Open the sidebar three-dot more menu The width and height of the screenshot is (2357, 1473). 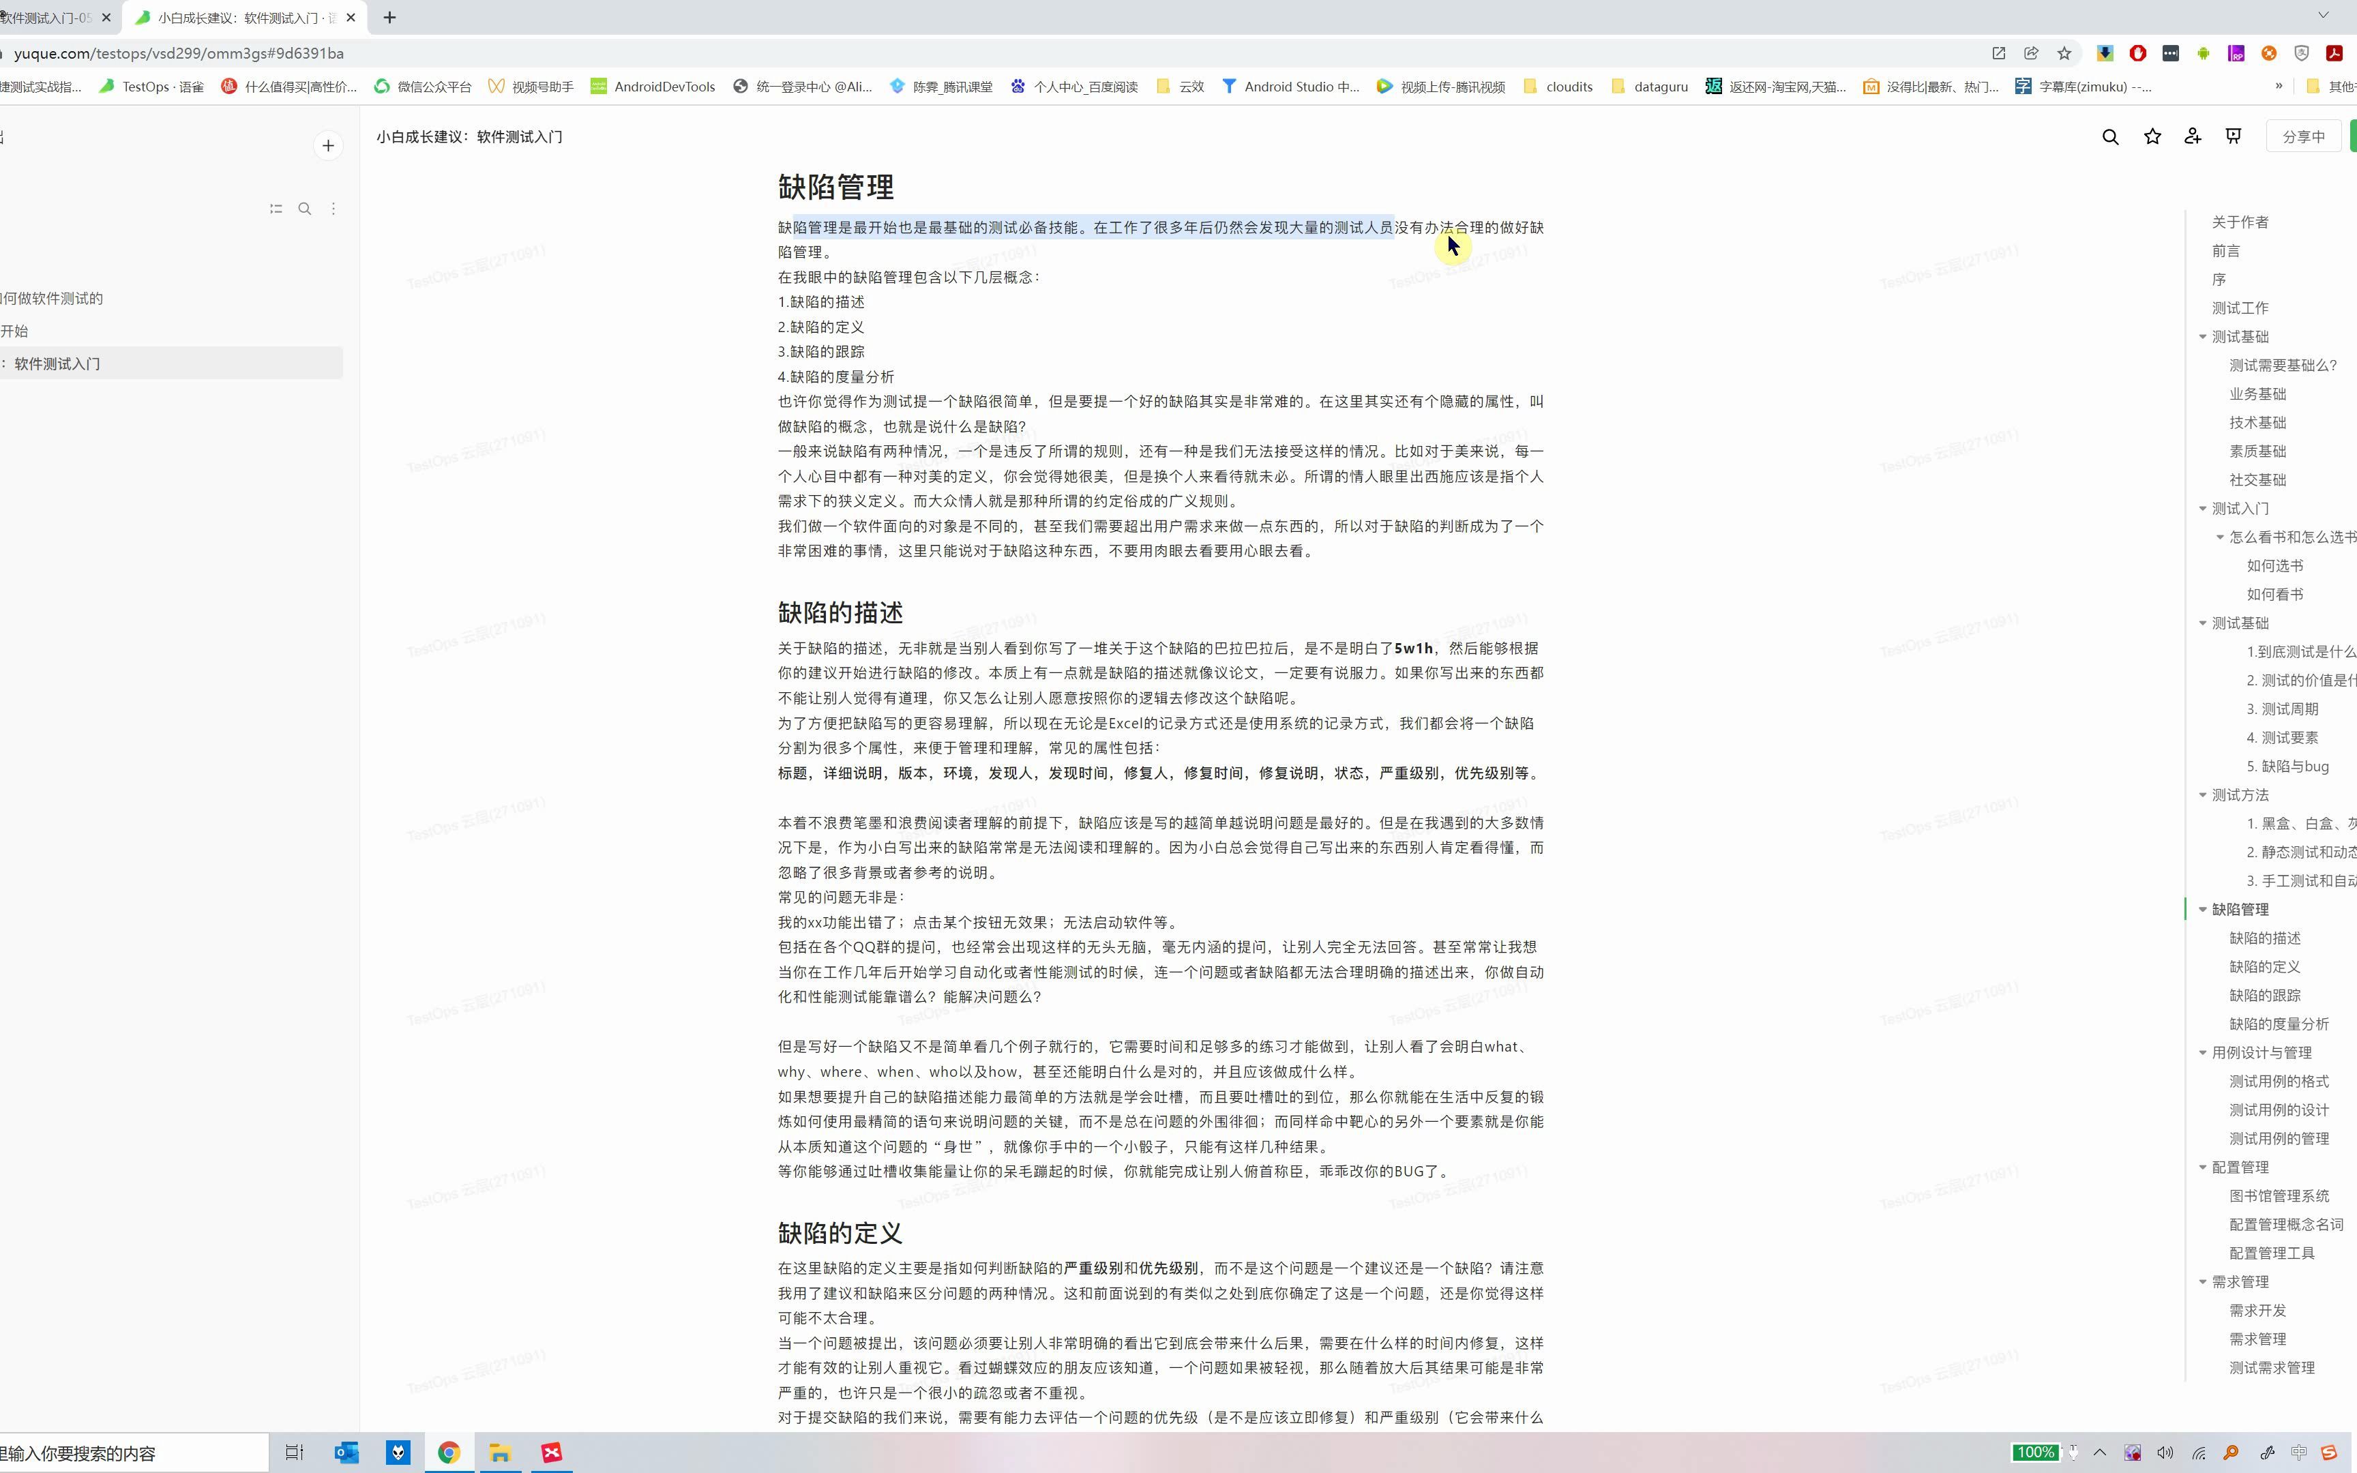coord(332,209)
